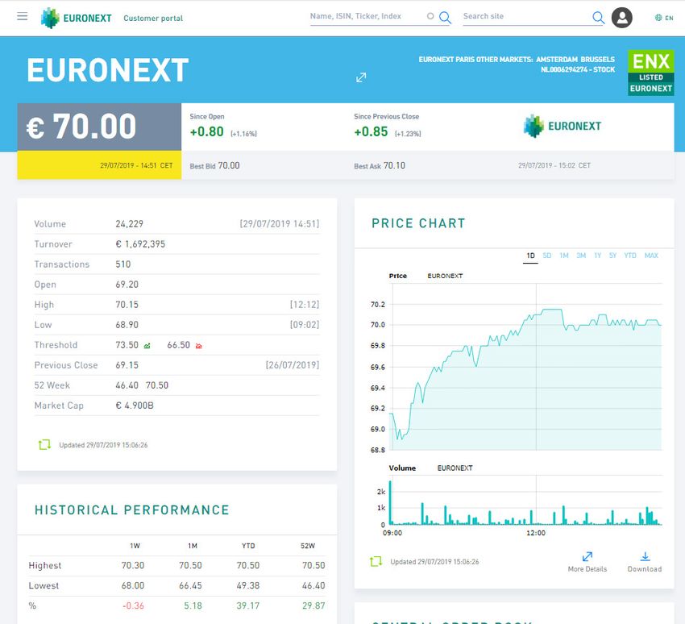Click the expand arrows icon in the blue banner
685x624 pixels.
[361, 77]
